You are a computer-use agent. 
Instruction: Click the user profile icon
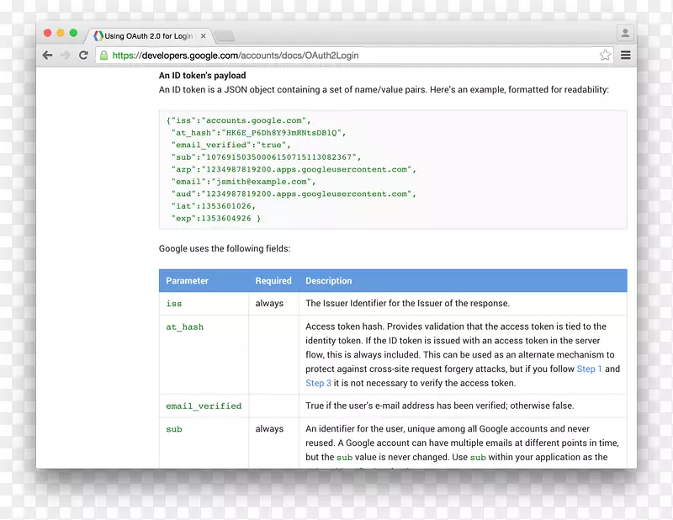[625, 32]
